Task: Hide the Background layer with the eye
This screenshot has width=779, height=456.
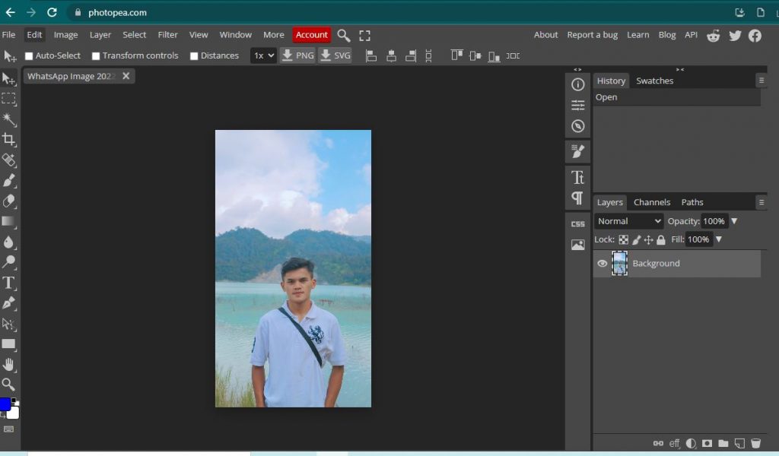Action: pos(603,264)
